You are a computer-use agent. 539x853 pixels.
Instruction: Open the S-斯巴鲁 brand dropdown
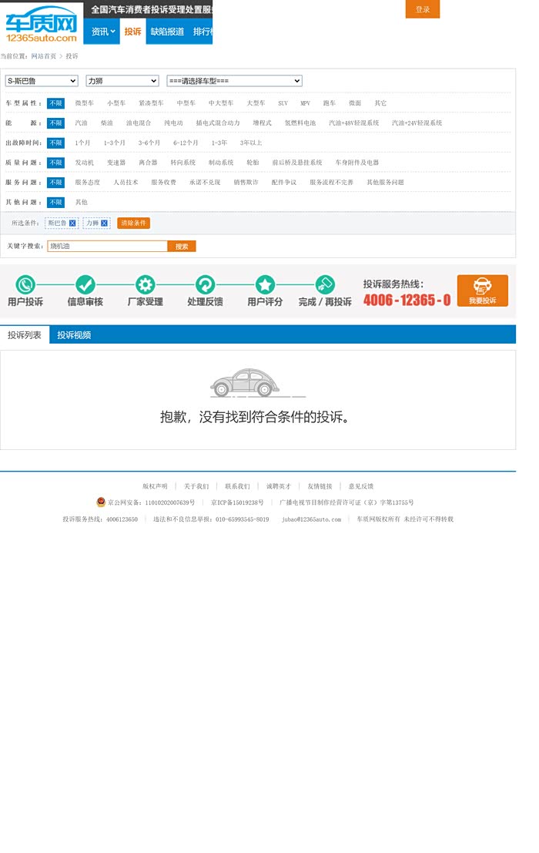click(x=42, y=80)
